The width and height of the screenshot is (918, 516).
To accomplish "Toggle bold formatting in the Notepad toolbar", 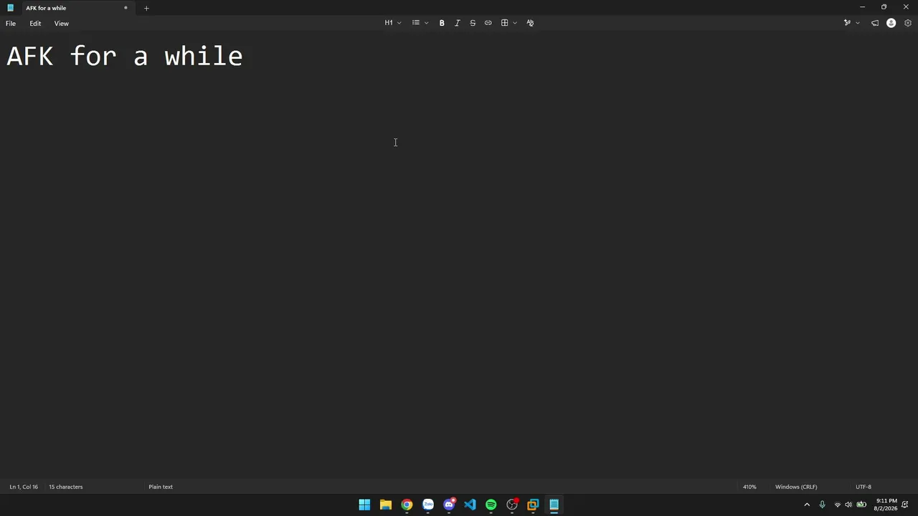I will tap(442, 23).
